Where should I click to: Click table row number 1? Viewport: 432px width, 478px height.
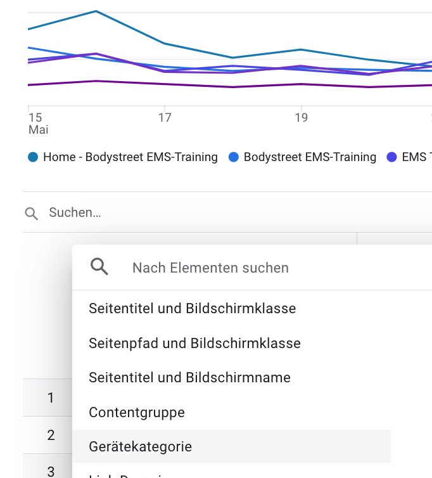point(51,398)
